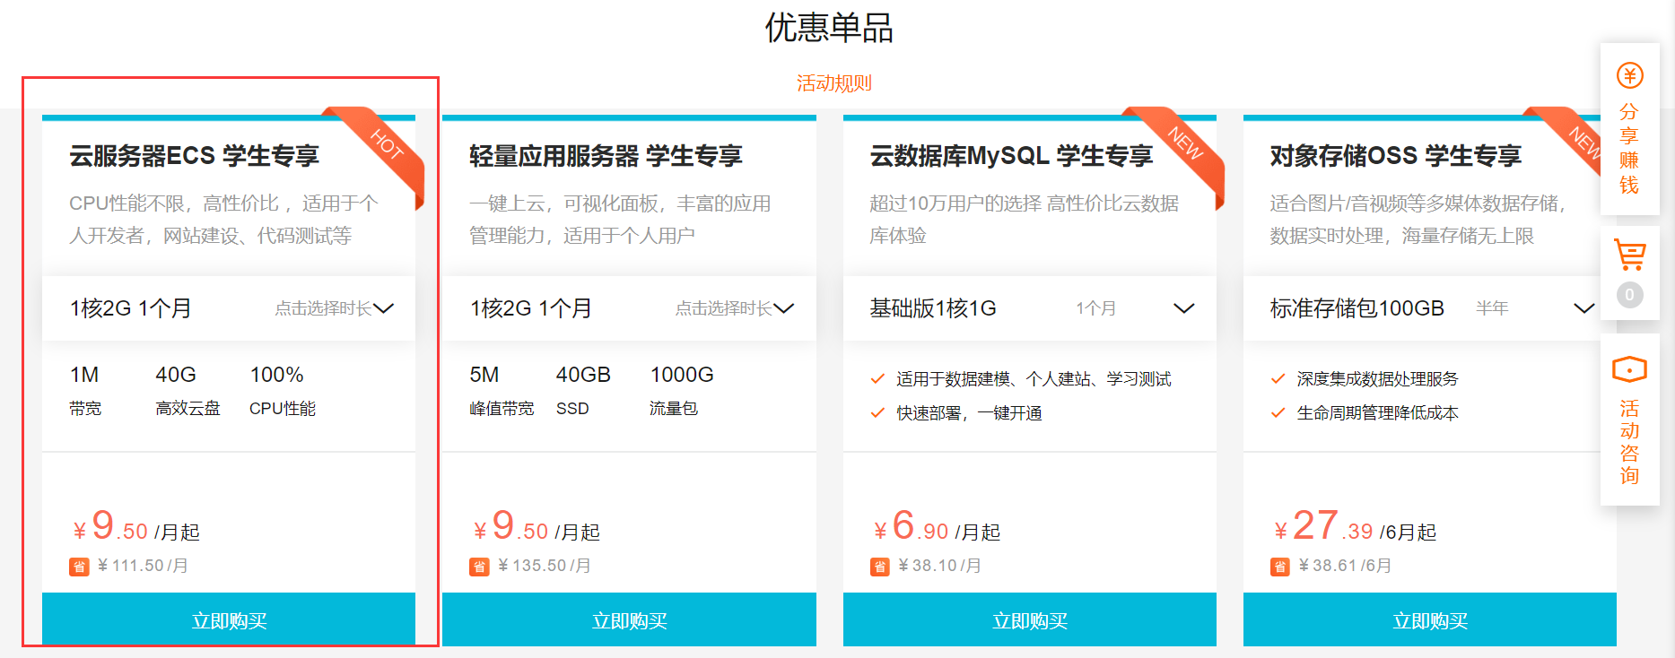The width and height of the screenshot is (1675, 658).
Task: Click the ¥27.39/6月起 price
Action: click(x=1355, y=526)
